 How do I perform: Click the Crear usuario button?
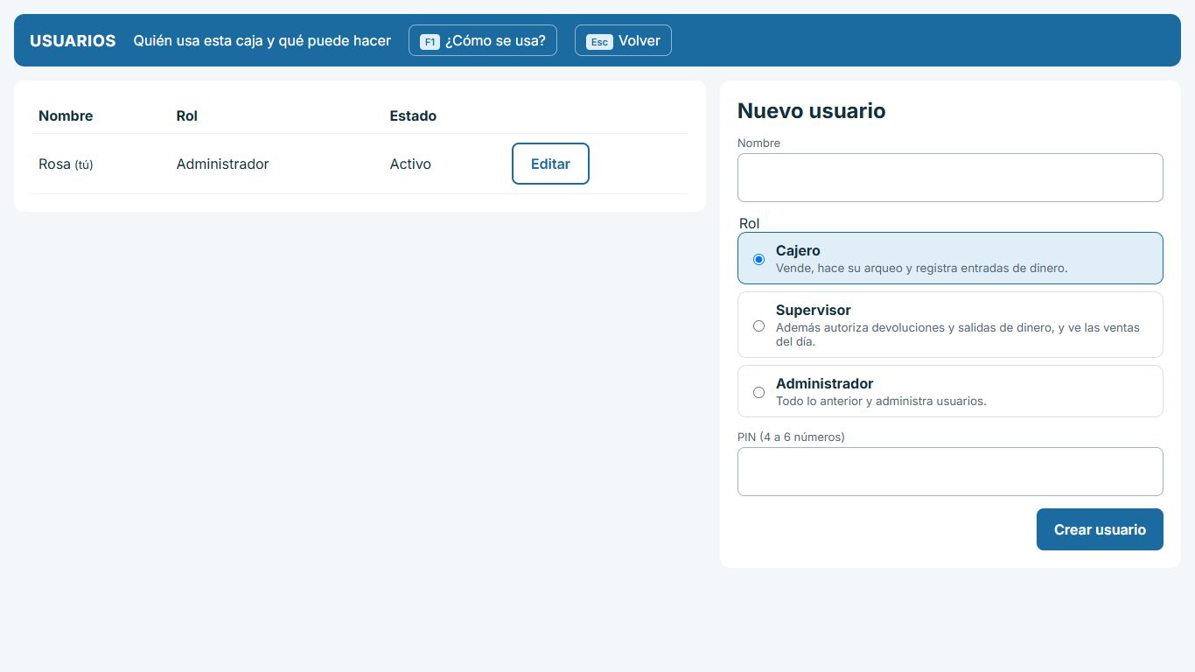click(1100, 529)
